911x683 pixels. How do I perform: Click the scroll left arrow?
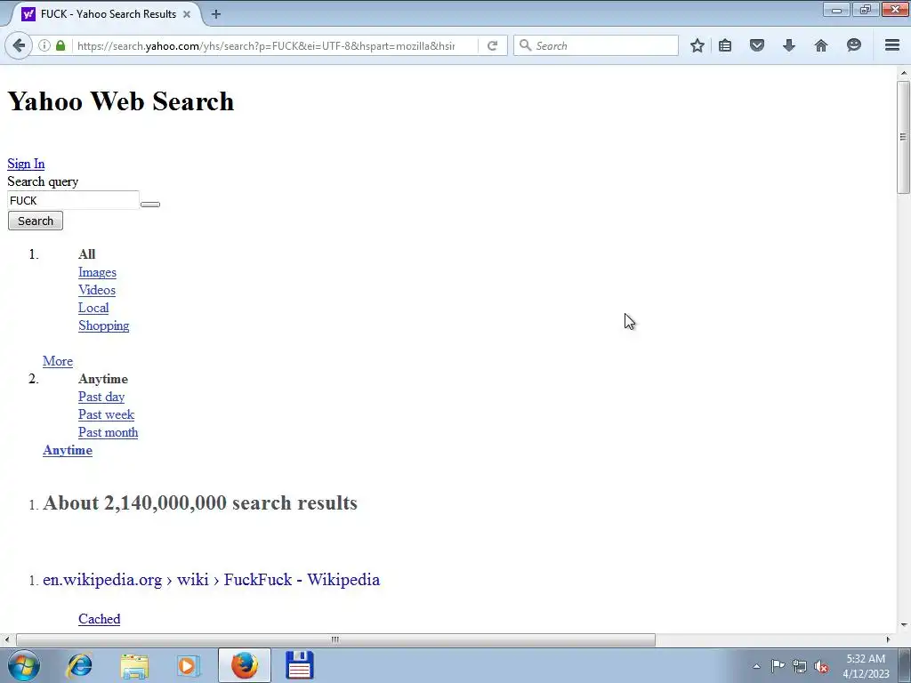coord(7,639)
